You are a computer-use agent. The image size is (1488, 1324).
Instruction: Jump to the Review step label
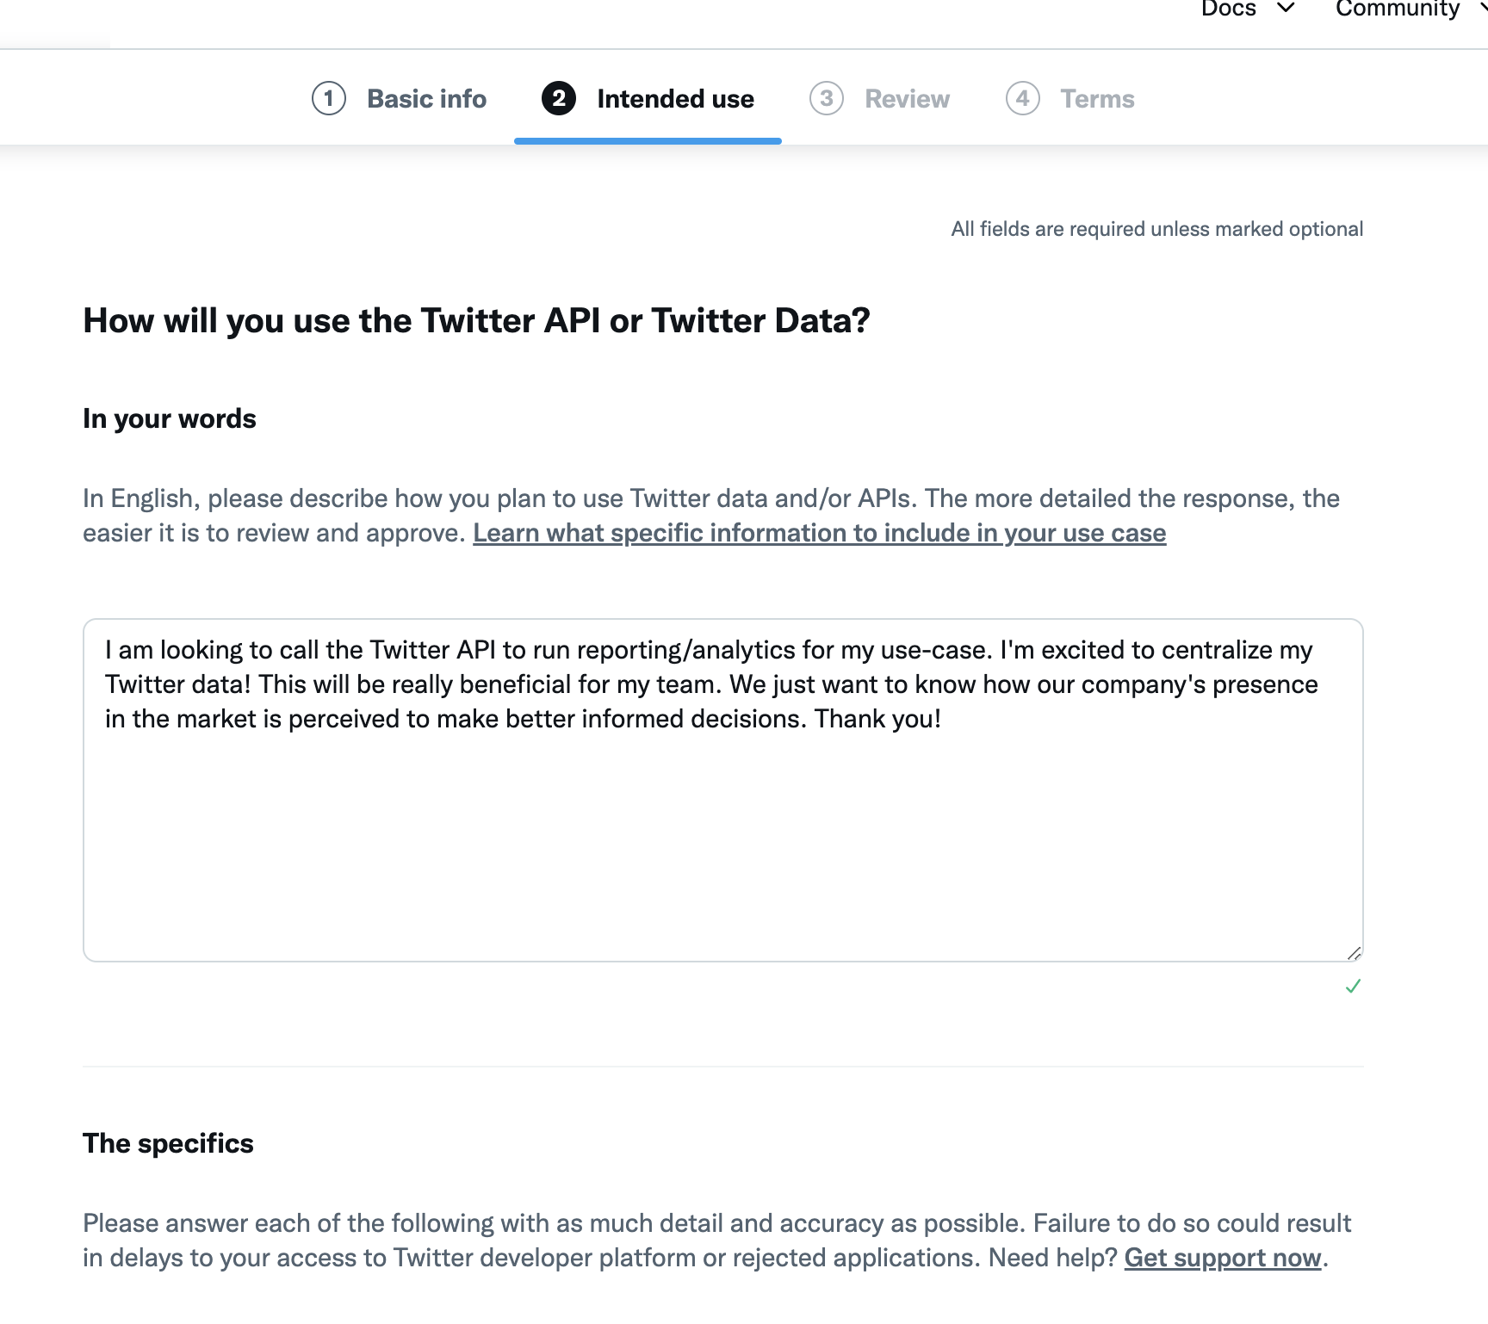coord(907,99)
